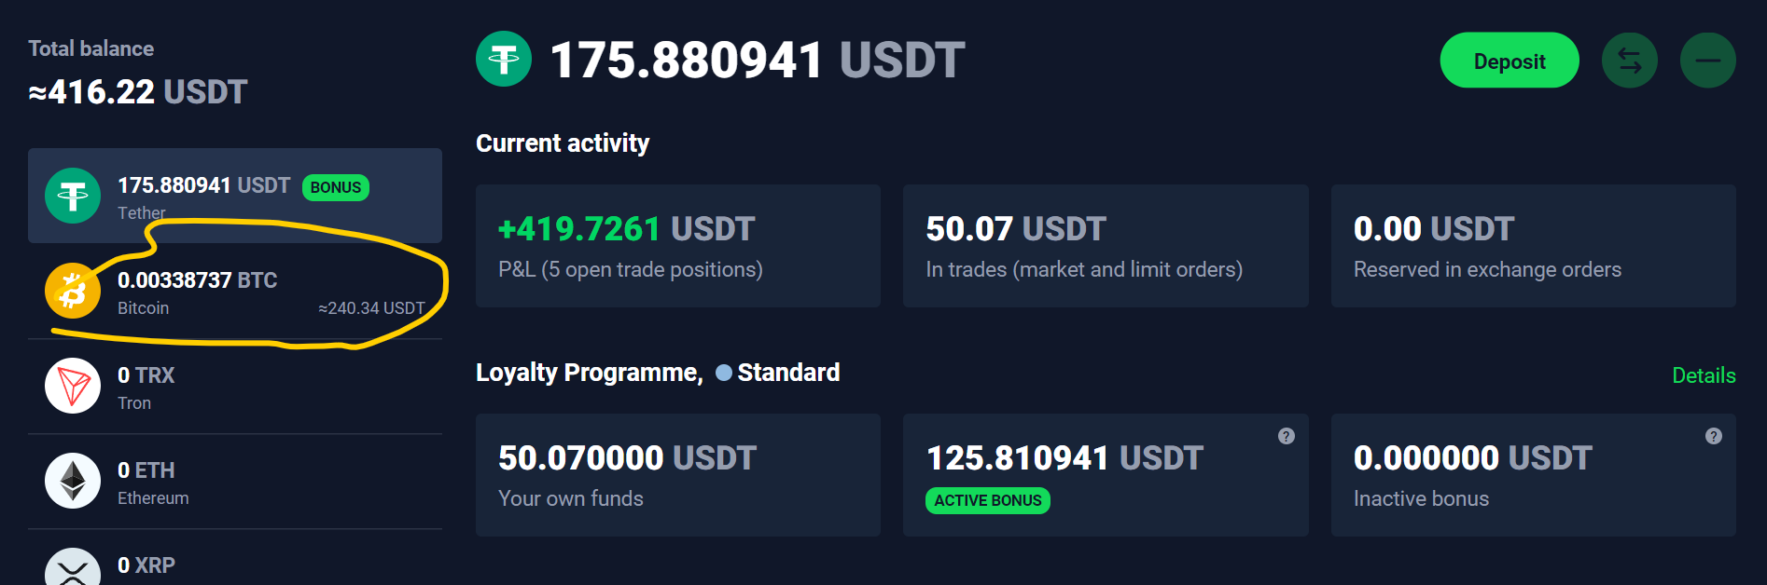This screenshot has width=1767, height=585.
Task: Click the ACTIVE BONUS badge
Action: point(987,500)
